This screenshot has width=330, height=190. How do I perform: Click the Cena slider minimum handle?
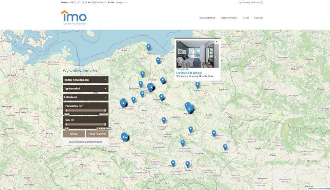click(x=66, y=124)
